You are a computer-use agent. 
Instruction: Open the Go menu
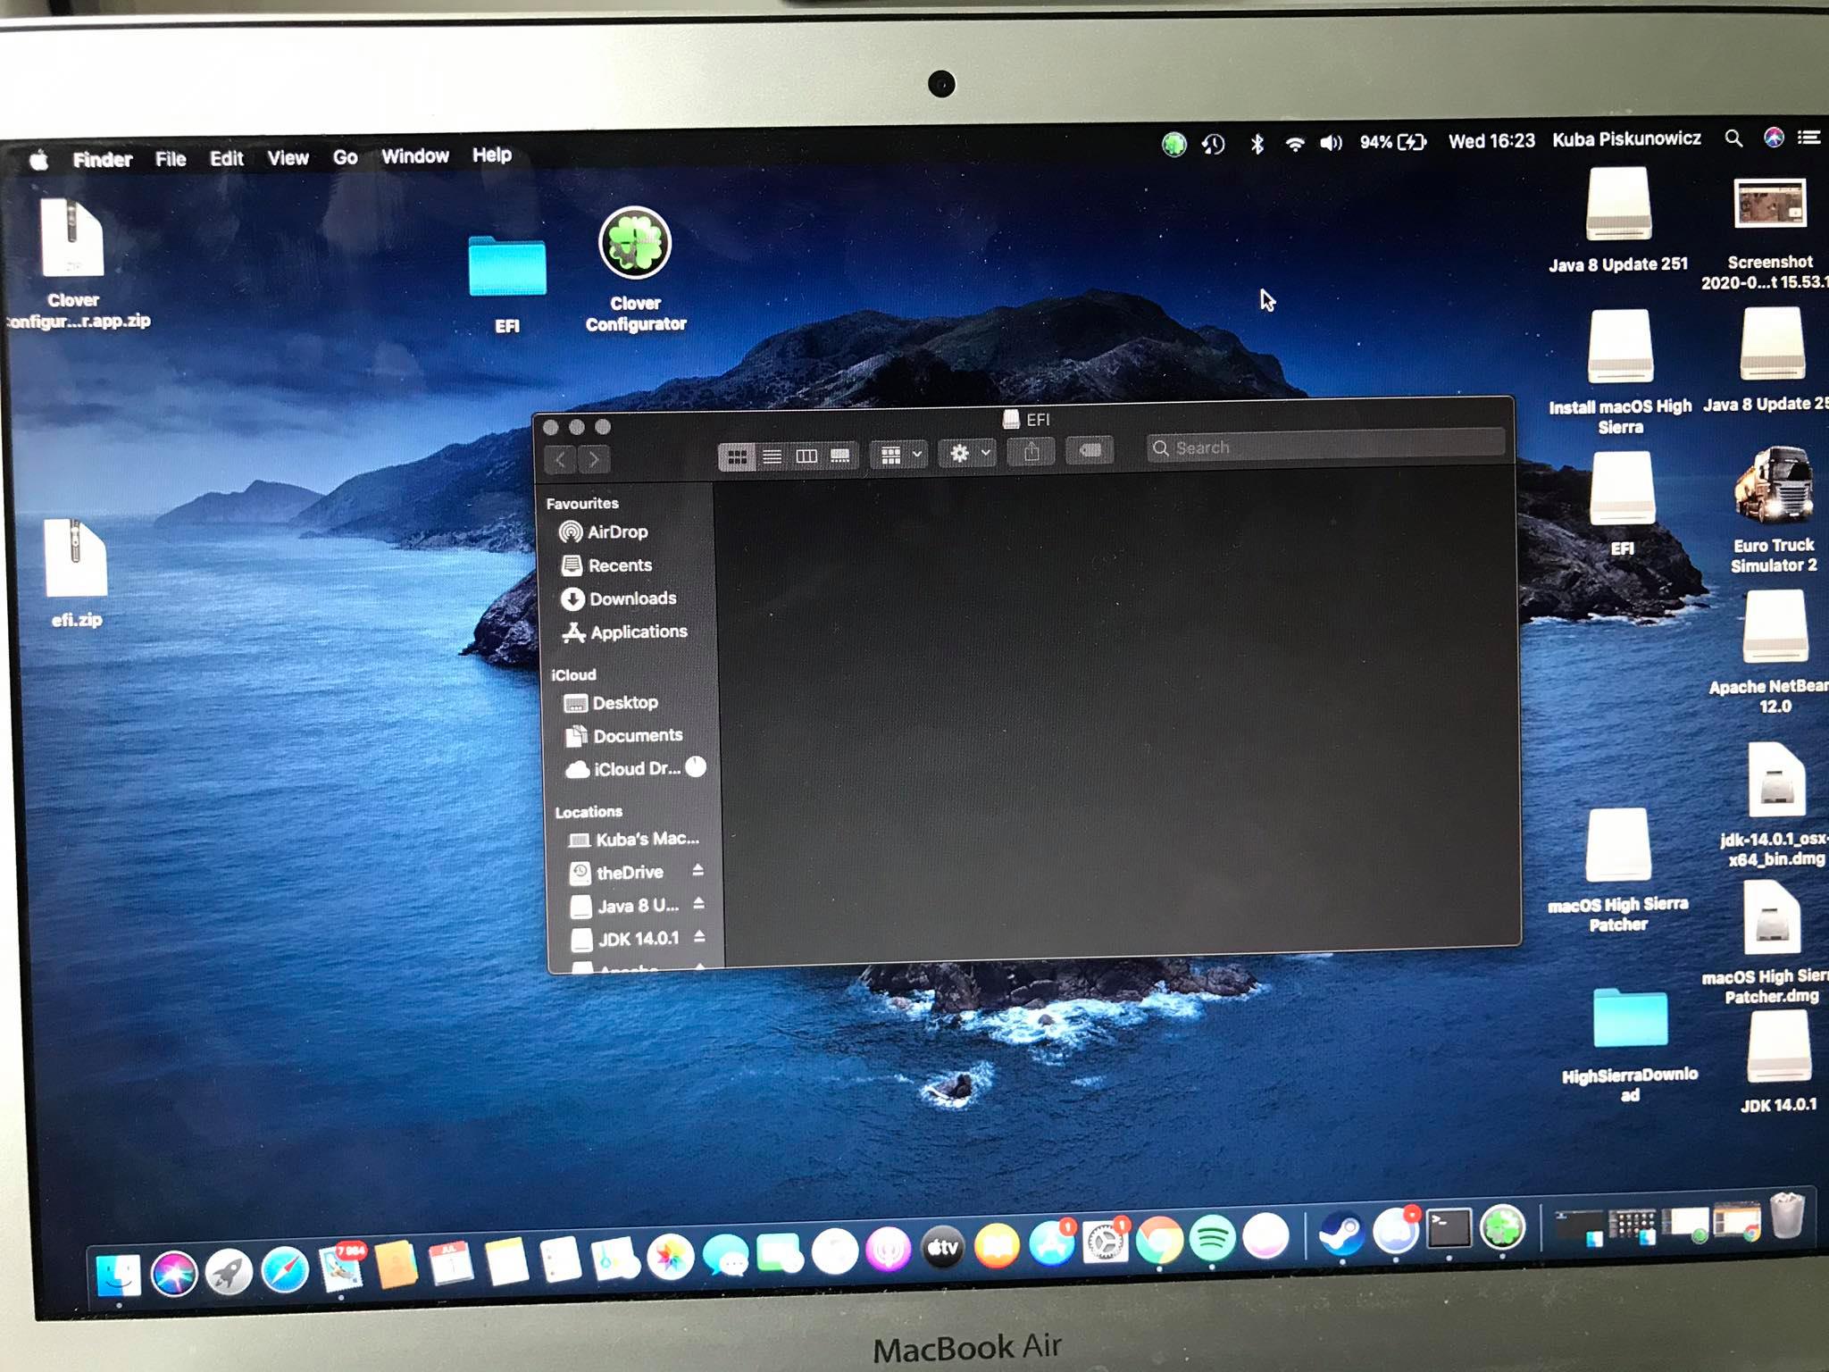[345, 157]
